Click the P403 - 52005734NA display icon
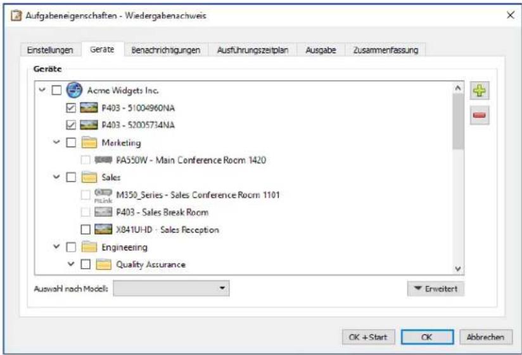Viewport: 522px width, 355px height. tap(89, 125)
